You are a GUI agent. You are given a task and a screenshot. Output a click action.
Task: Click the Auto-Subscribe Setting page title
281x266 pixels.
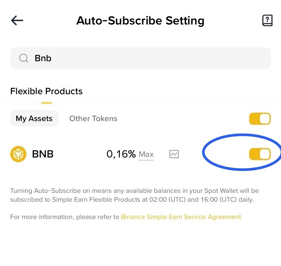point(140,20)
